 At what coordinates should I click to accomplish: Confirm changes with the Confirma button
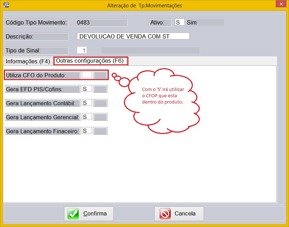coord(89,213)
